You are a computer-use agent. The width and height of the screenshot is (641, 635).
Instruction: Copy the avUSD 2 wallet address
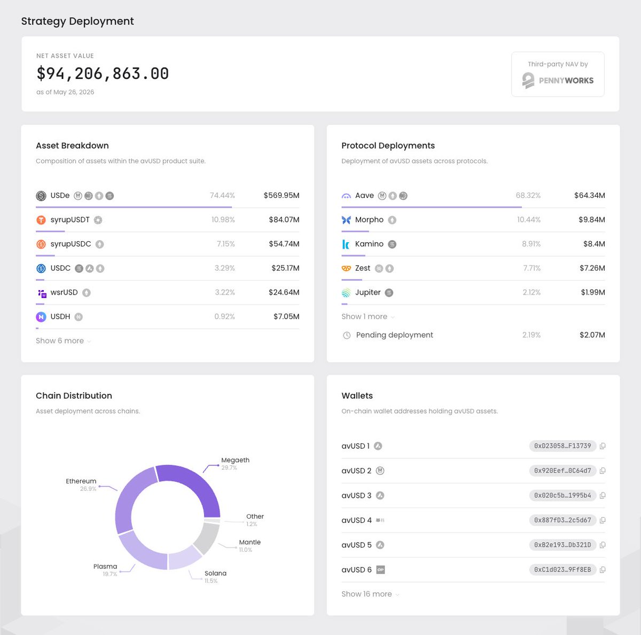point(603,471)
